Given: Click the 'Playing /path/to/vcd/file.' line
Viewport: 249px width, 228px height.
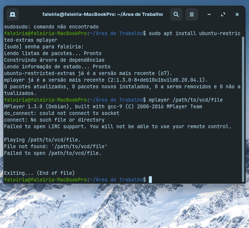Looking at the screenshot, I should (42, 140).
